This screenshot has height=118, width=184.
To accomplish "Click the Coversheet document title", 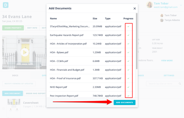I will point(31,103).
